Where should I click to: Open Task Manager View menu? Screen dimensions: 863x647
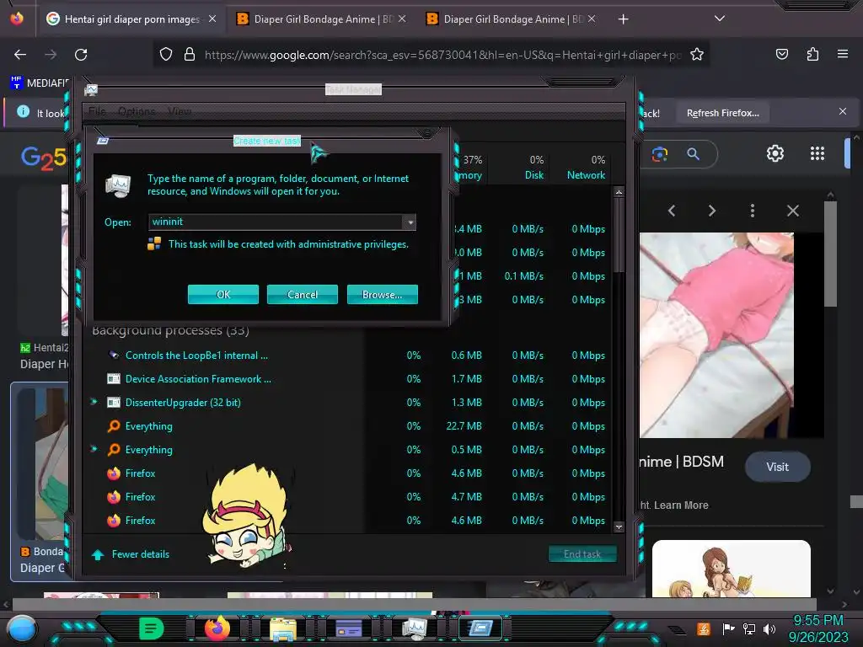point(180,111)
